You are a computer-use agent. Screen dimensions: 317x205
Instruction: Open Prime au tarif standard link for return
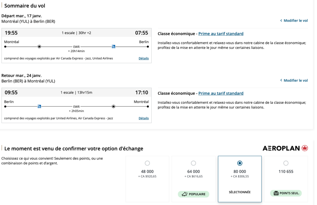(221, 93)
